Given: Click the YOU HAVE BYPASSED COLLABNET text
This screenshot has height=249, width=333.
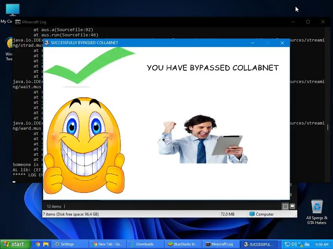Looking at the screenshot, I should pyautogui.click(x=213, y=68).
